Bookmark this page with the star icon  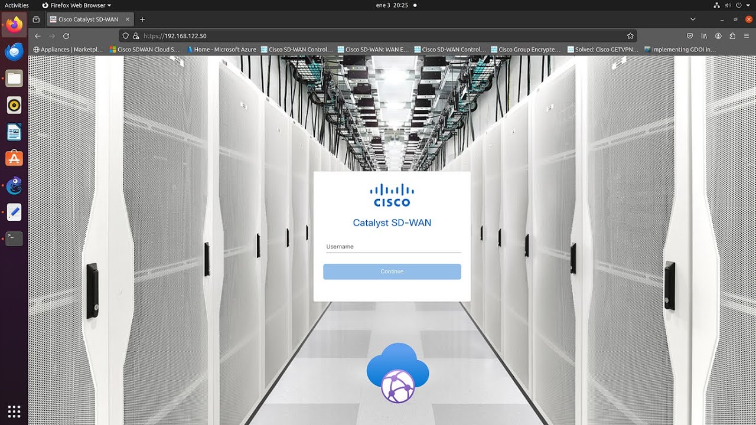tap(630, 36)
